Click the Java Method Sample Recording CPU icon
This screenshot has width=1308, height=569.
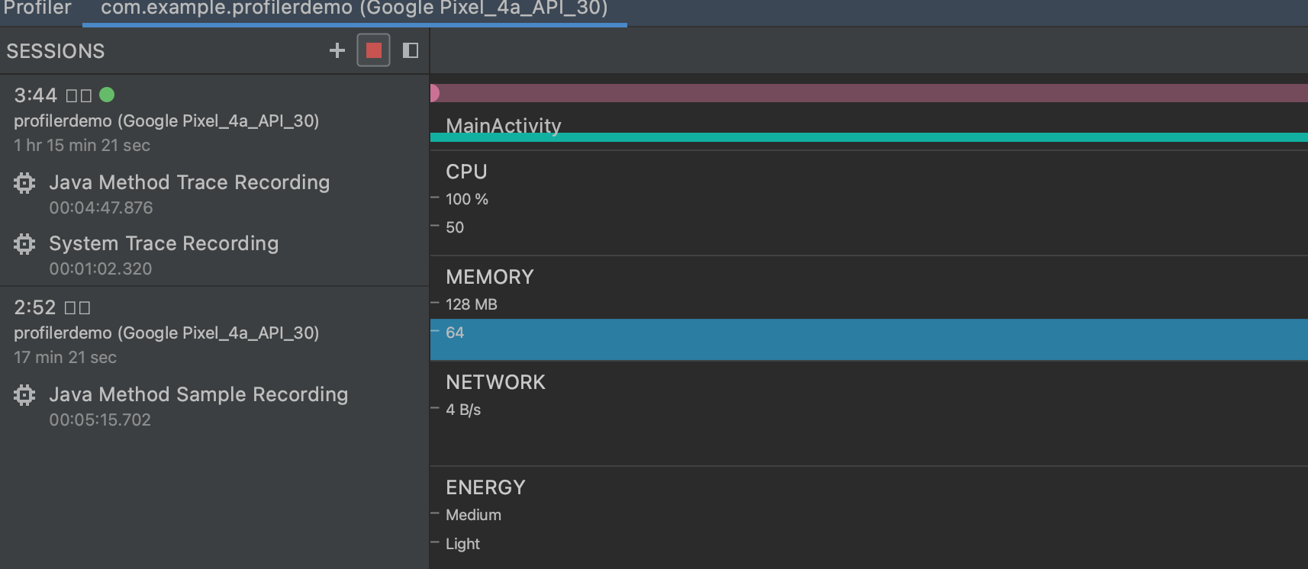tap(24, 394)
